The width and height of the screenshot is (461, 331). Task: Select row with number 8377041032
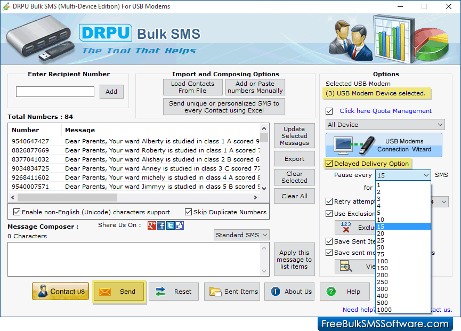pyautogui.click(x=135, y=159)
